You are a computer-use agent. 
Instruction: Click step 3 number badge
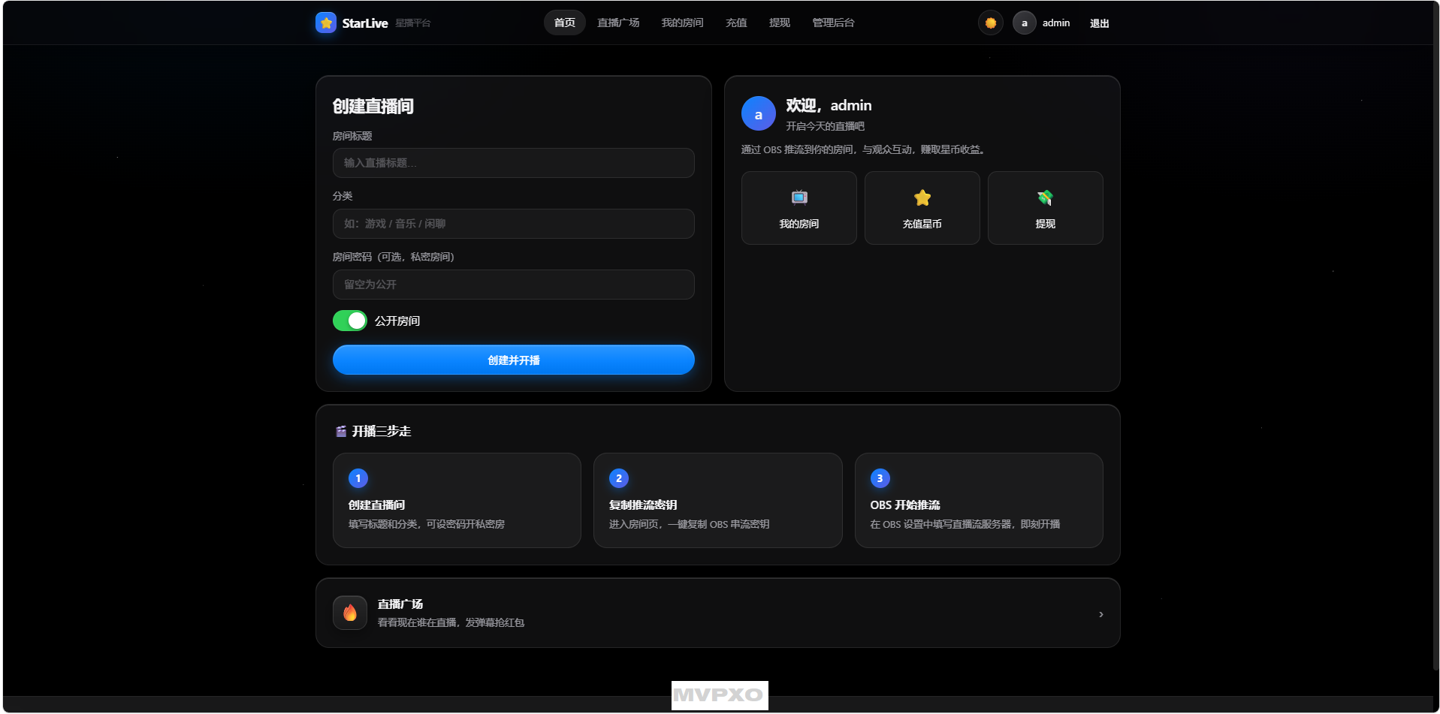point(880,478)
